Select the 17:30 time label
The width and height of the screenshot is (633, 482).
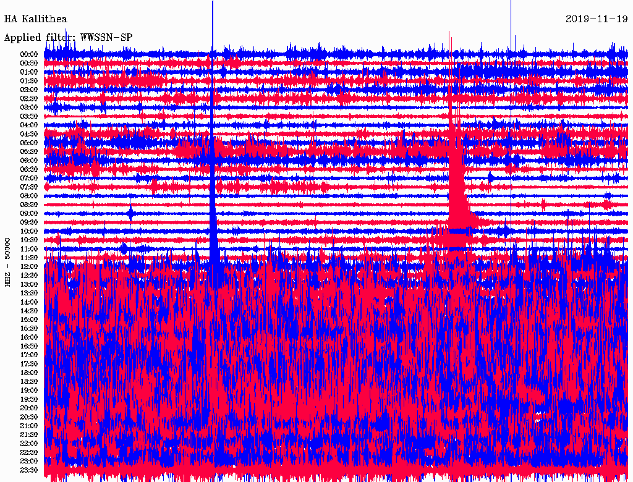[x=29, y=364]
